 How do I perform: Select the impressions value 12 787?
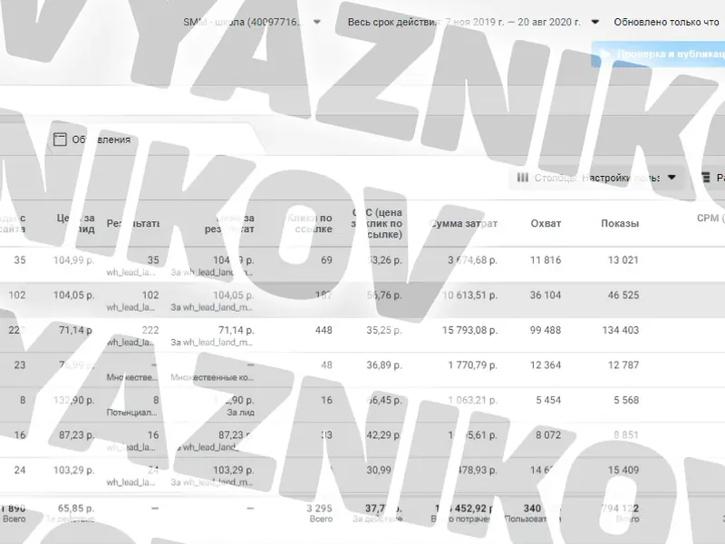click(x=623, y=365)
